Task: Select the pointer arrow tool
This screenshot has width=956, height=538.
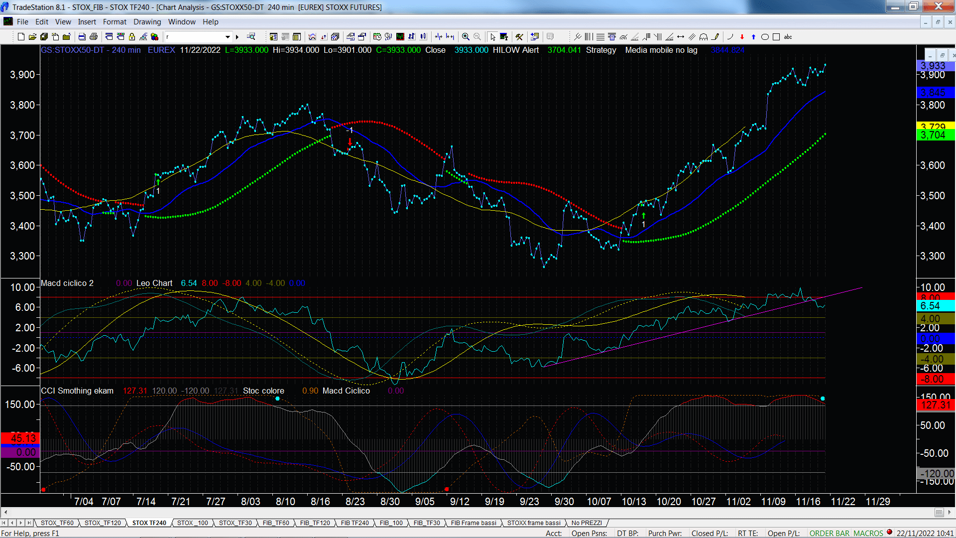Action: point(492,37)
